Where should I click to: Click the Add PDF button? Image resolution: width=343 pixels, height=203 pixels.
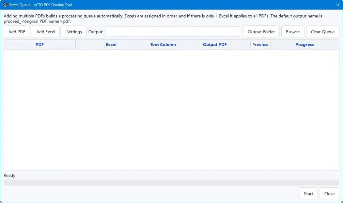click(17, 32)
